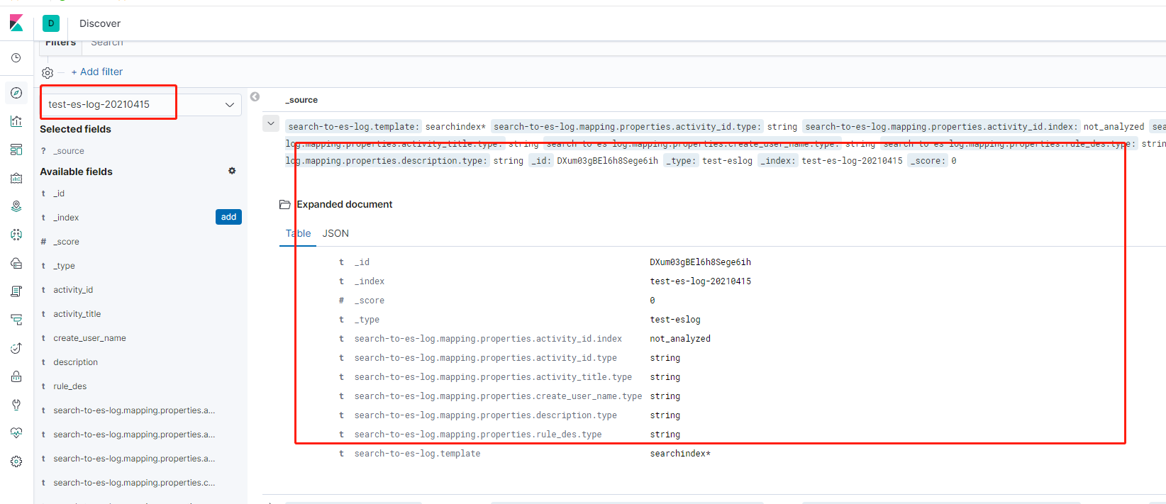Screen dimensions: 1166x504
Task: Click value not_analyzed in table
Action: [x=680, y=339]
